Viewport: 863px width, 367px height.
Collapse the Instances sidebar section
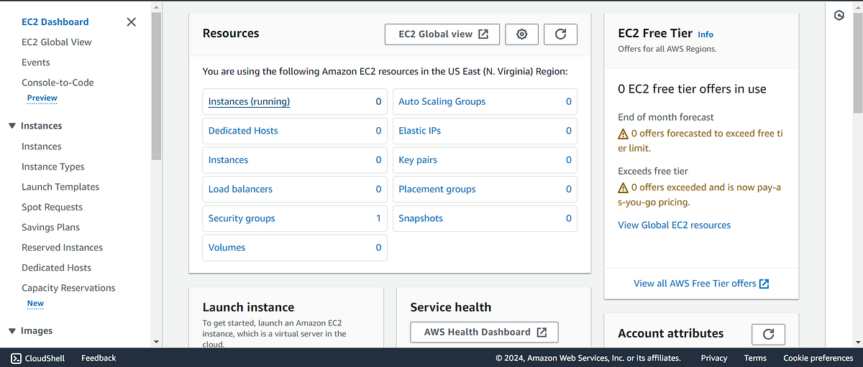(12, 126)
